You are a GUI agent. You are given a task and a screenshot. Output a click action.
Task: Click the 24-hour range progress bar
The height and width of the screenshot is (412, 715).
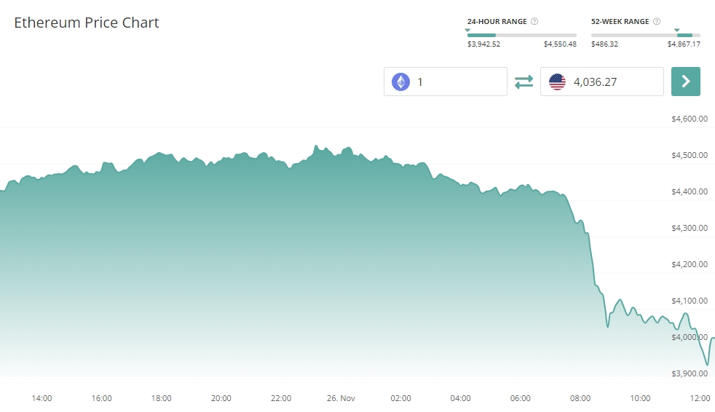point(521,35)
